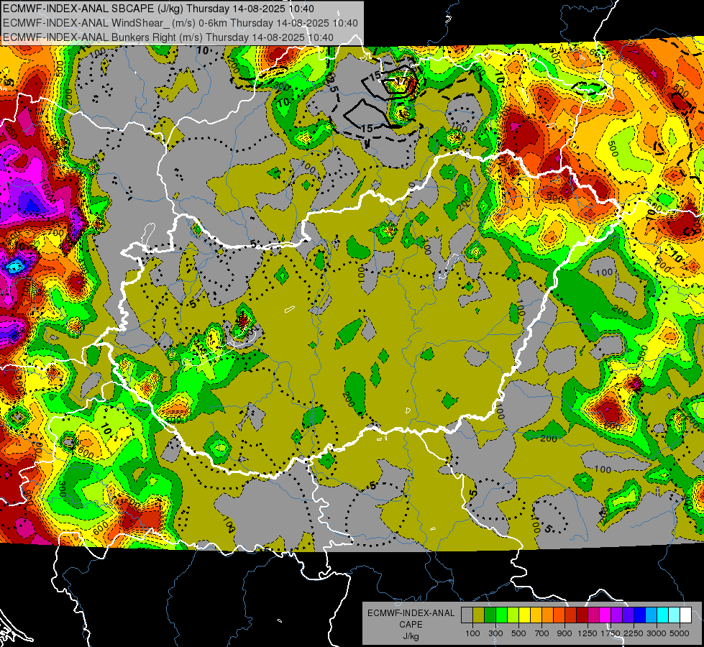This screenshot has width=704, height=647.
Task: Pick the bright green legend swatch
Action: pyautogui.click(x=501, y=615)
